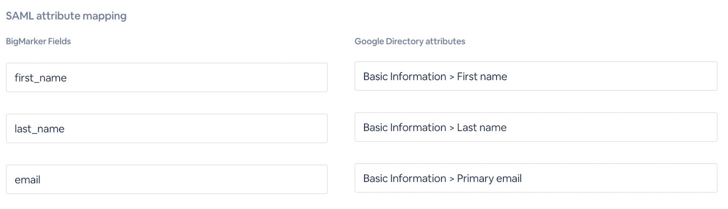Place cursor after the text last_name

pyautogui.click(x=65, y=129)
